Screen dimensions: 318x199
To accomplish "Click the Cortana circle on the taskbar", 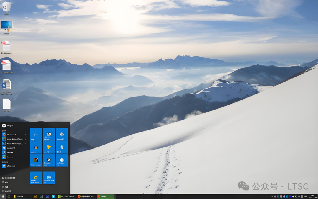I will click(x=9, y=196).
